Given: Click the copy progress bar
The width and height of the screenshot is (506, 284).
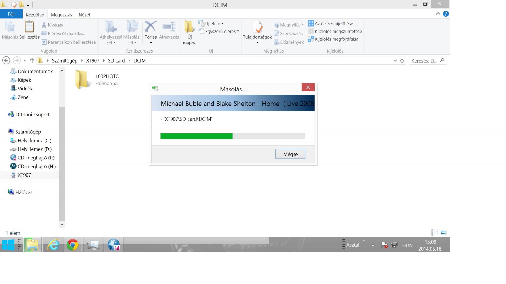Looking at the screenshot, I should click(x=233, y=136).
